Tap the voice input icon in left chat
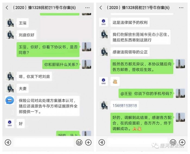This screenshot has width=190, height=154. click(8, 143)
